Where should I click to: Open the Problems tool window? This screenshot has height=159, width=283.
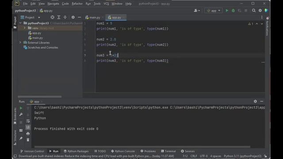148,151
